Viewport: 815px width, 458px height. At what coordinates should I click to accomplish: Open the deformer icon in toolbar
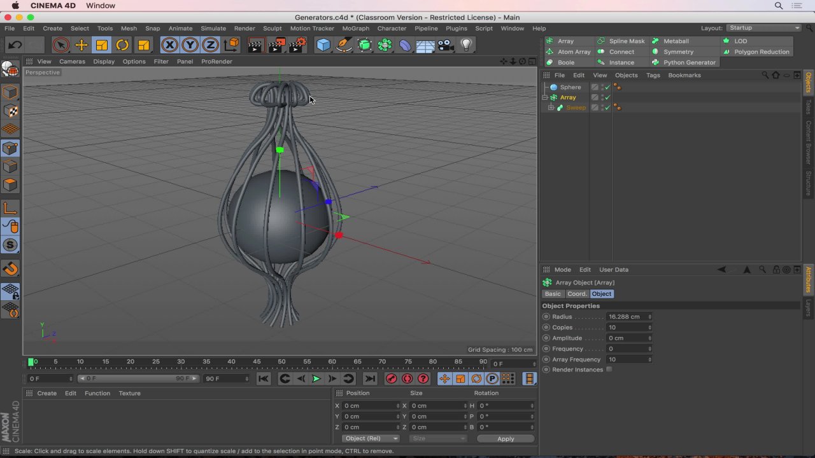pyautogui.click(x=405, y=45)
